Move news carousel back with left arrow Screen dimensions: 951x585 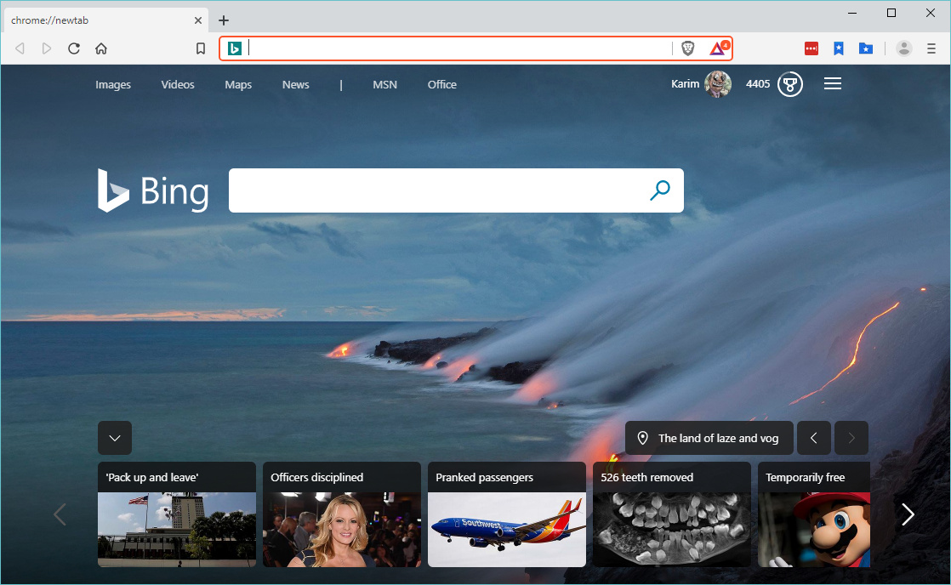pos(60,514)
